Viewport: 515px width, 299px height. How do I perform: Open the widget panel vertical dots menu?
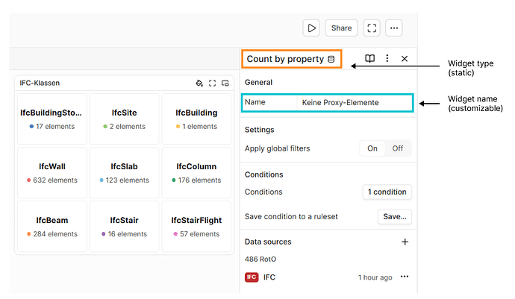pos(387,58)
